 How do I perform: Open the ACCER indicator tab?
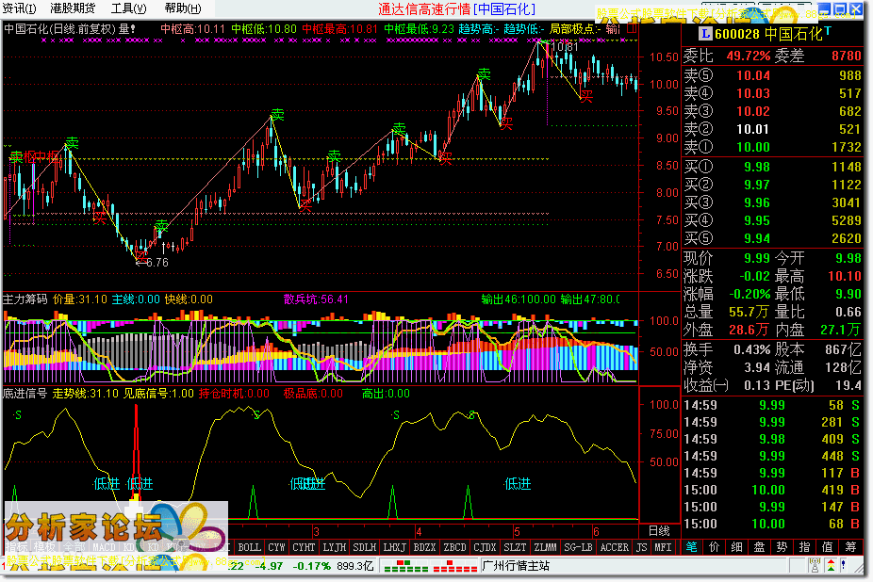pos(615,547)
